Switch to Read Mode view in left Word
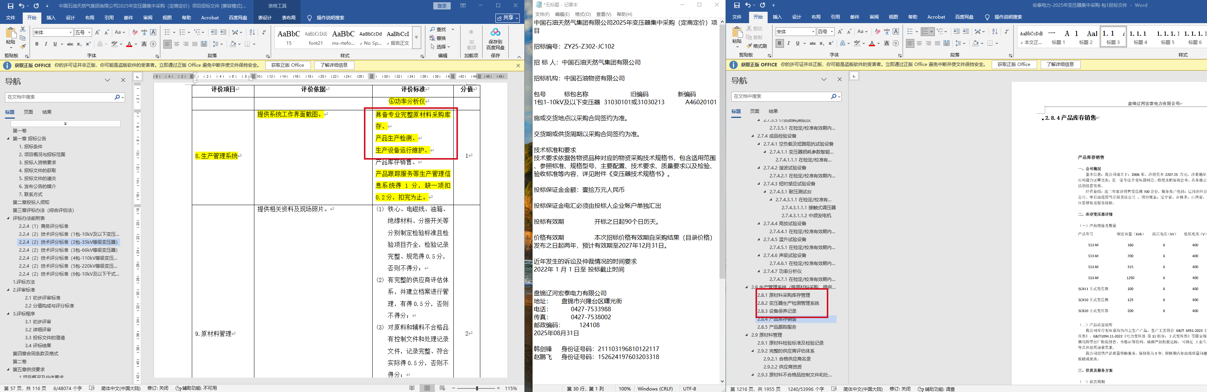Image resolution: width=1207 pixels, height=392 pixels. coord(412,388)
